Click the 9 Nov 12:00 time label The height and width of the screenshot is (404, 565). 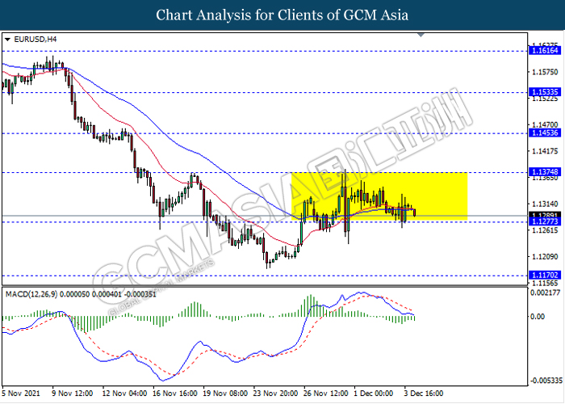click(x=72, y=393)
